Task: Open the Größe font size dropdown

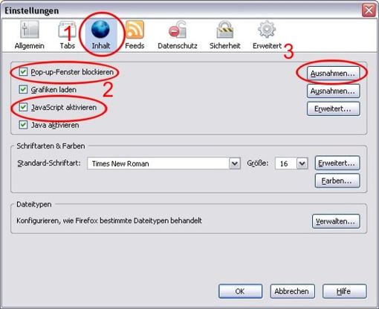Action: pos(302,163)
